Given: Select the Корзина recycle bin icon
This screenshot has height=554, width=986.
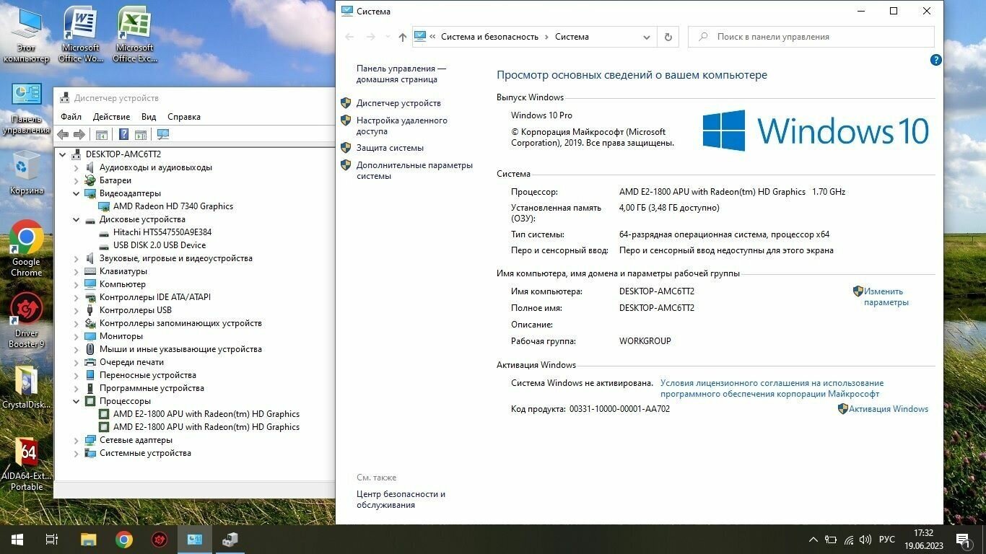Looking at the screenshot, I should (26, 172).
